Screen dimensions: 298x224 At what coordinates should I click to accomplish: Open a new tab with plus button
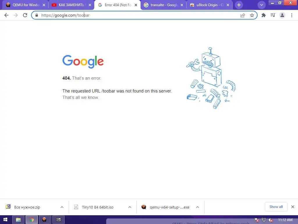point(239,5)
